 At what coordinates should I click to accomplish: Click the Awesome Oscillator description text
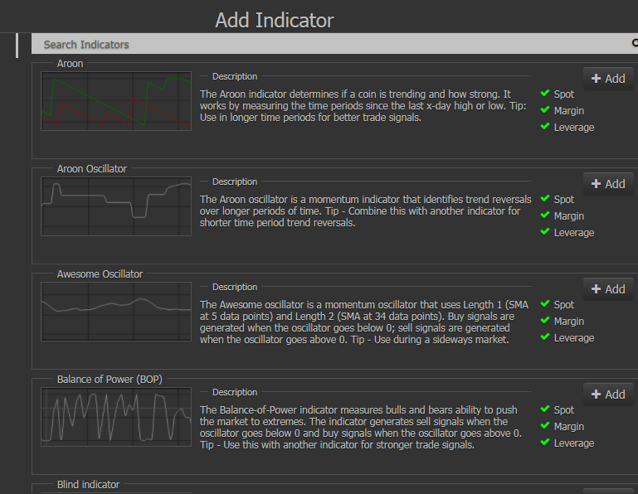click(x=364, y=322)
